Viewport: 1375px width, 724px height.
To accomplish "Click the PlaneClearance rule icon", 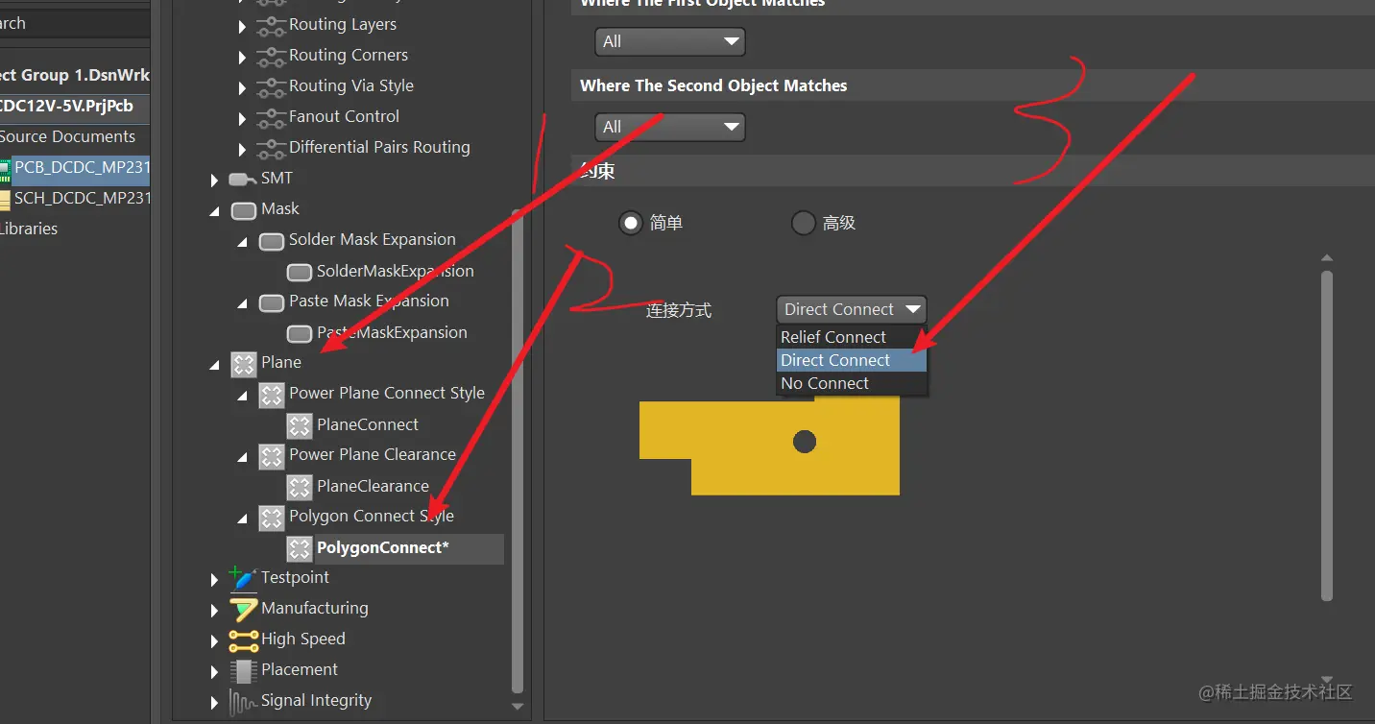I will tap(300, 487).
